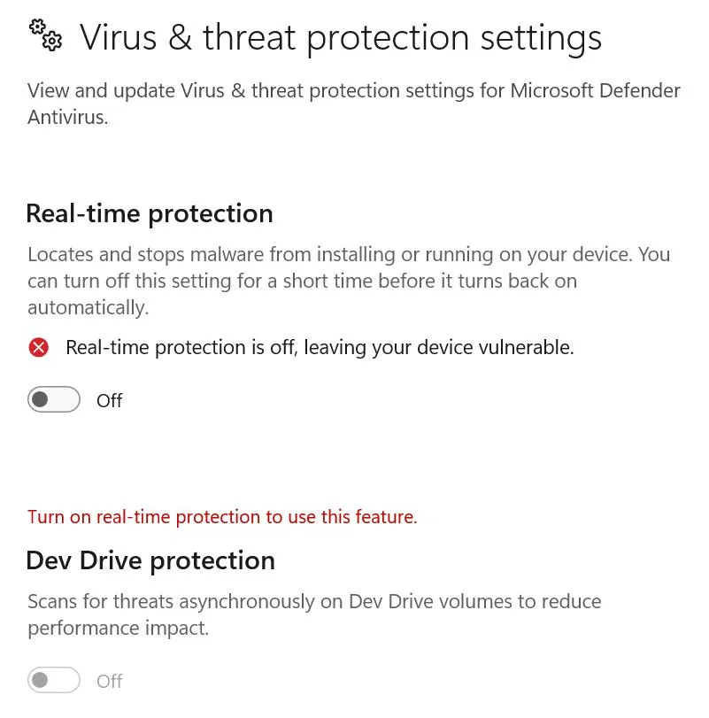Screen dimensions: 709x718
Task: Select the Real-time protection heading
Action: coord(150,213)
